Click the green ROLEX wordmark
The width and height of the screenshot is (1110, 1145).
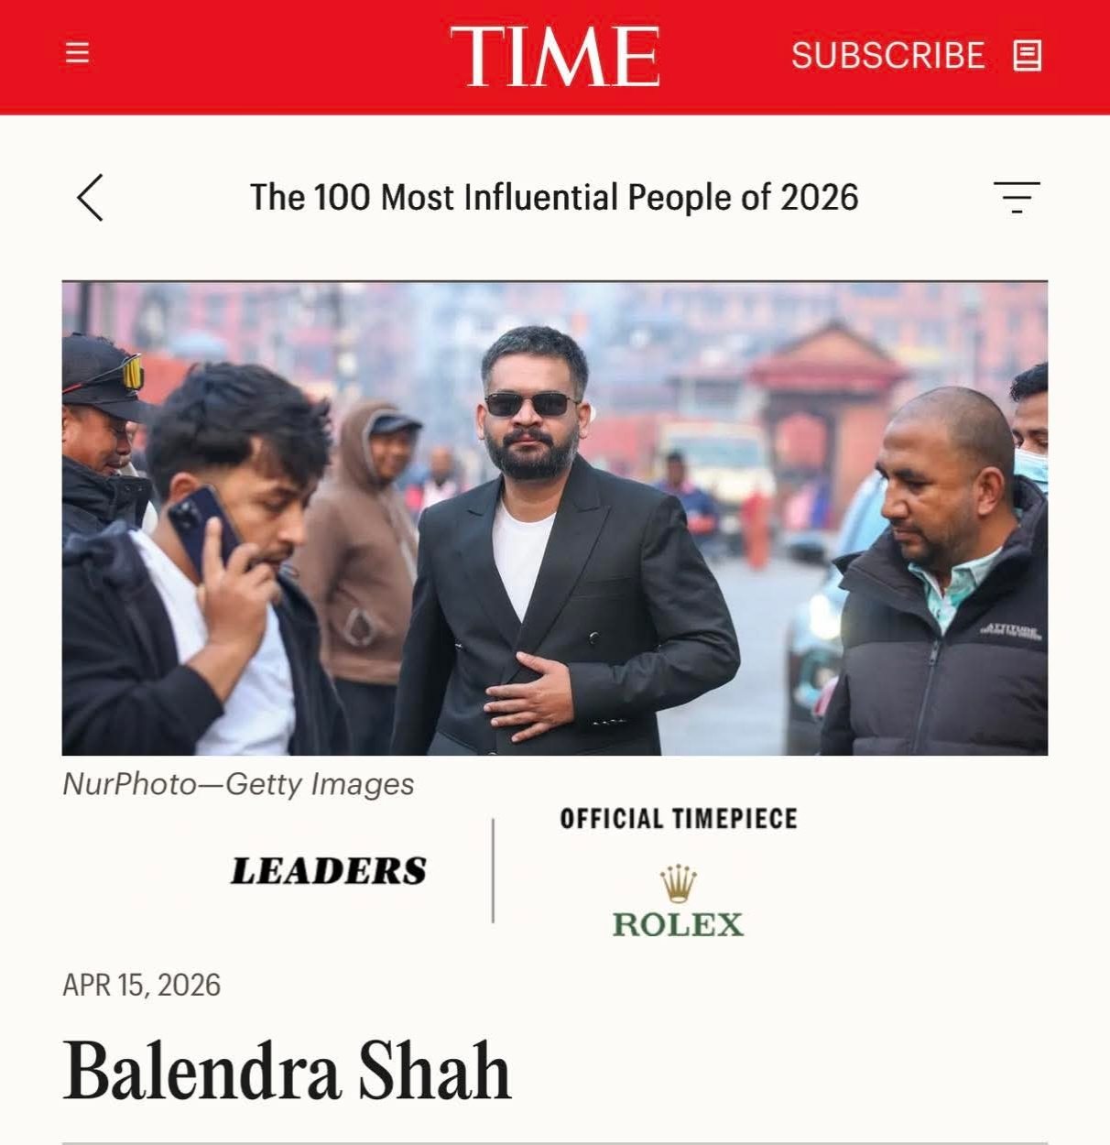coord(678,924)
